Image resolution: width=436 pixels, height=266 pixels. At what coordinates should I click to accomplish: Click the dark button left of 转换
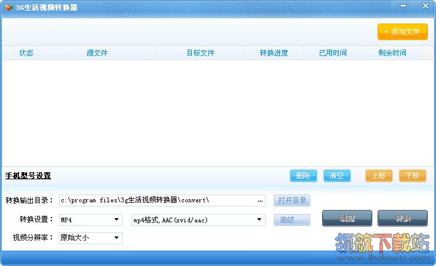pos(347,218)
